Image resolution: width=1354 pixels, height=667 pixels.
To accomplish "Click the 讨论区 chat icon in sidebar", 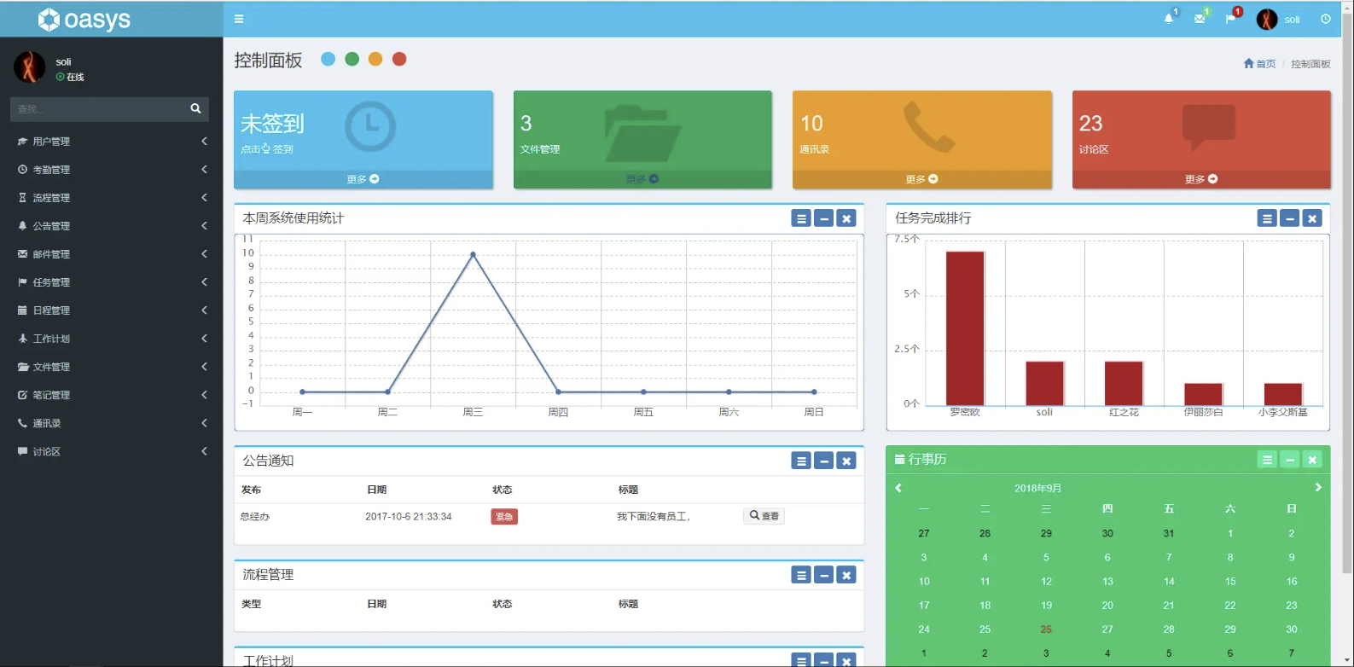I will (x=22, y=451).
